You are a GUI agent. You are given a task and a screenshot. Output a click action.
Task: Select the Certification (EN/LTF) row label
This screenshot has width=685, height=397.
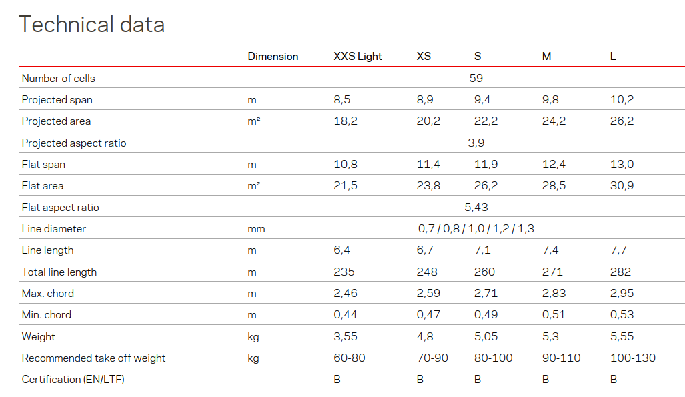point(73,380)
